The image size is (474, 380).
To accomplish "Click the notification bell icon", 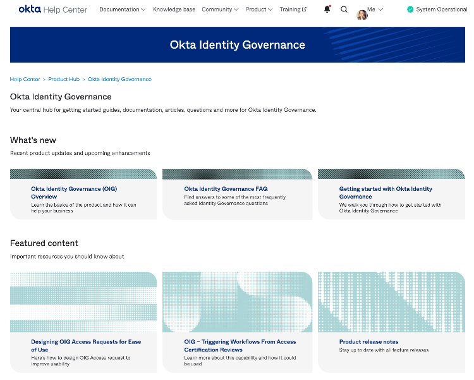I will pos(327,9).
